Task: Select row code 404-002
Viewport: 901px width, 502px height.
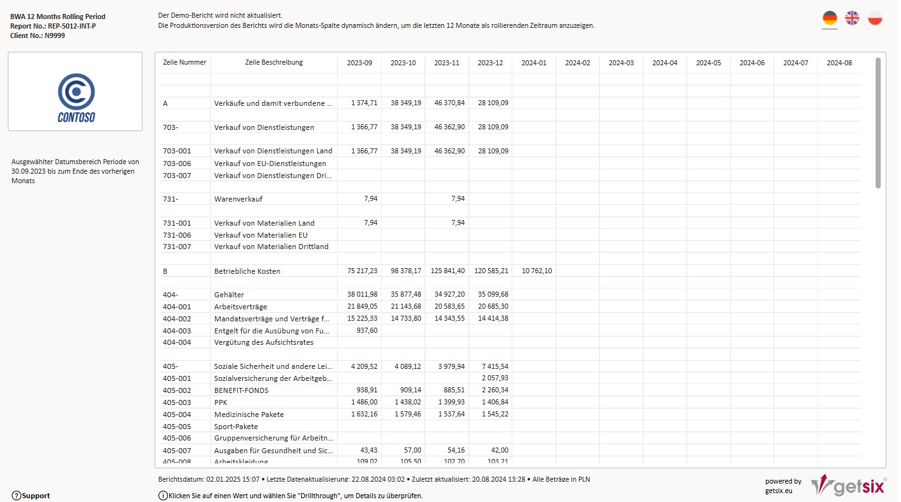Action: [177, 319]
